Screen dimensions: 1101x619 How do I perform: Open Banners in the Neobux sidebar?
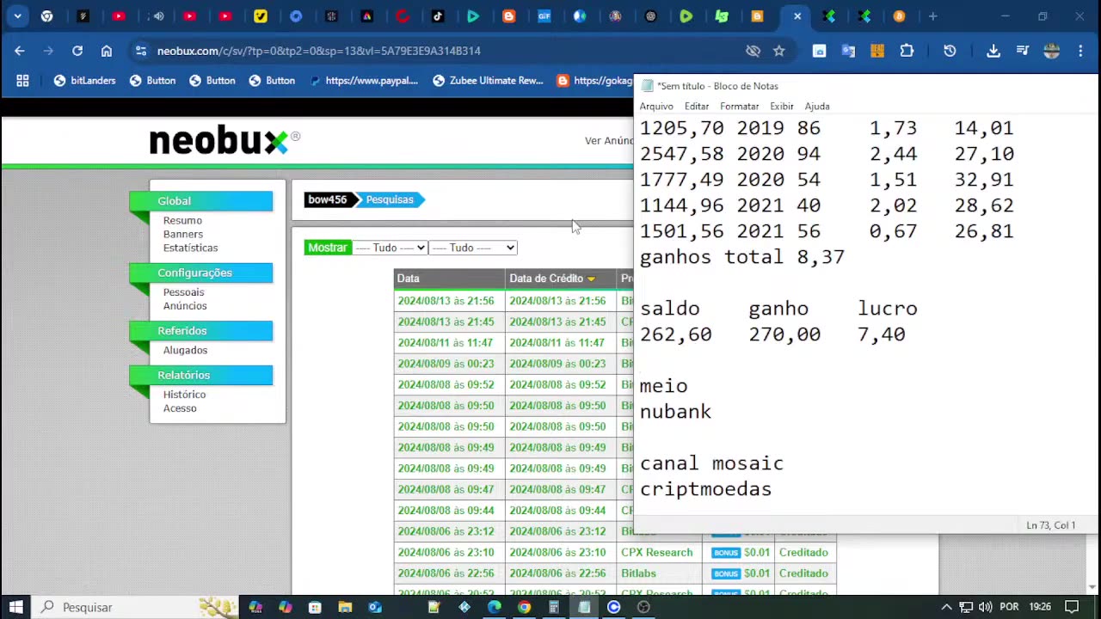(x=183, y=235)
